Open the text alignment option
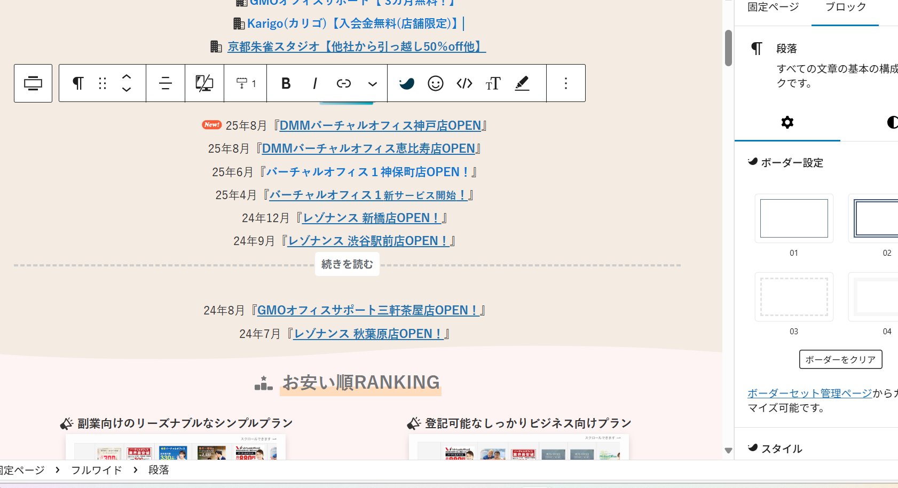Screen dimensions: 898x488 [166, 83]
